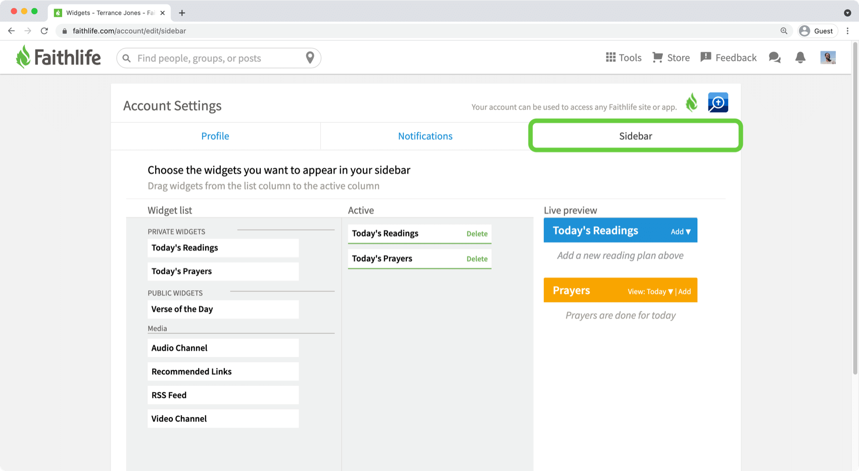Click the Feedback button
Image resolution: width=859 pixels, height=471 pixels.
(729, 58)
